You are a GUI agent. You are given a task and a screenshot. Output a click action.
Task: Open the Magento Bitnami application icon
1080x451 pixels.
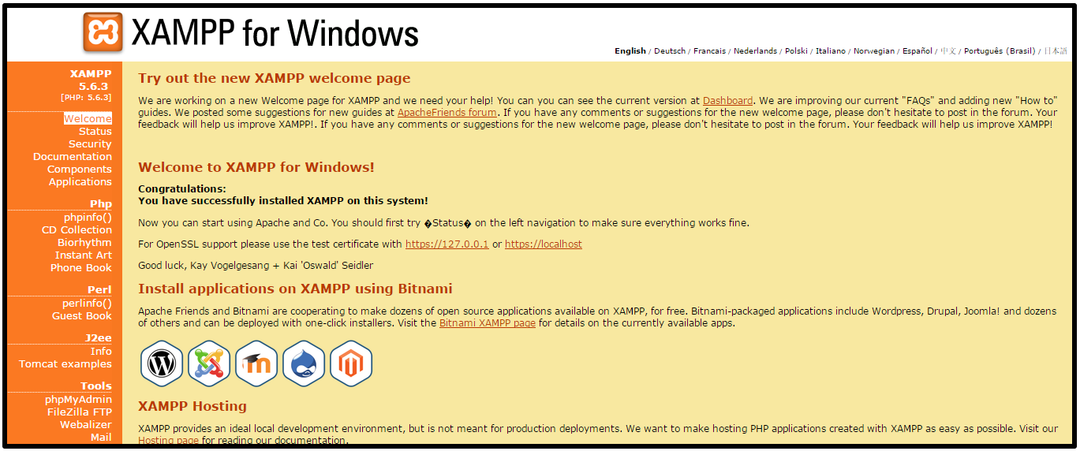351,363
